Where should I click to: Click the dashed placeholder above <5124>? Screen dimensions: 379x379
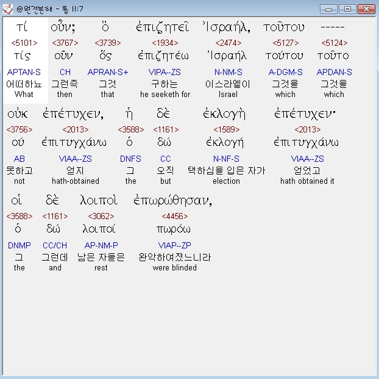tap(333, 27)
